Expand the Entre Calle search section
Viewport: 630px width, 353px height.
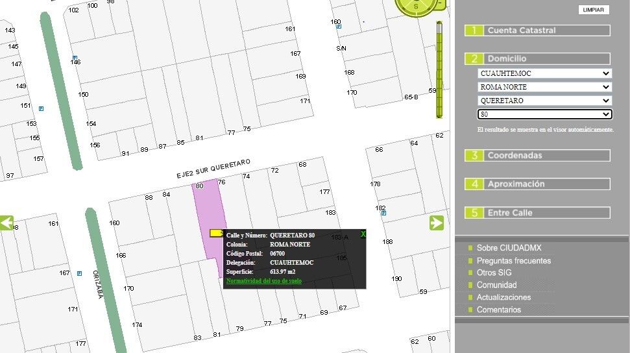tap(538, 213)
